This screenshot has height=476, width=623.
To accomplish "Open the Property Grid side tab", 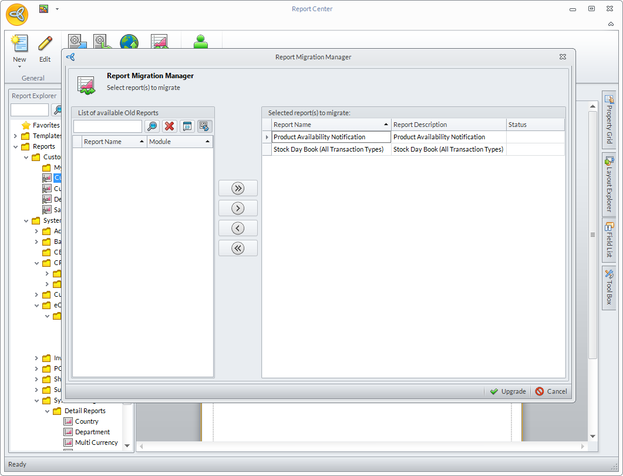I will click(x=609, y=120).
